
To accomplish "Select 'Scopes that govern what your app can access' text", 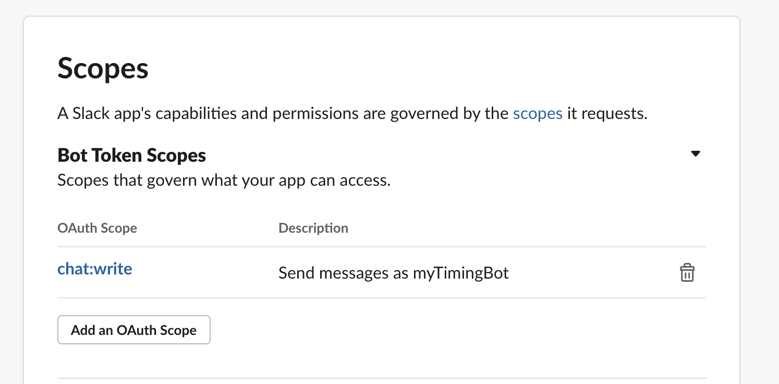I will [224, 181].
